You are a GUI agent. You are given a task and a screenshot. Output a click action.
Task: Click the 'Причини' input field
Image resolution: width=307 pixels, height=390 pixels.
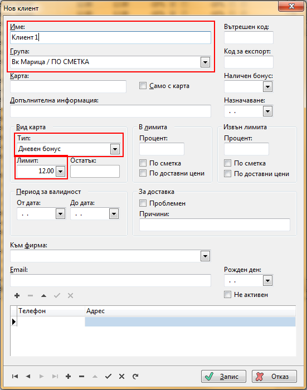pos(215,225)
